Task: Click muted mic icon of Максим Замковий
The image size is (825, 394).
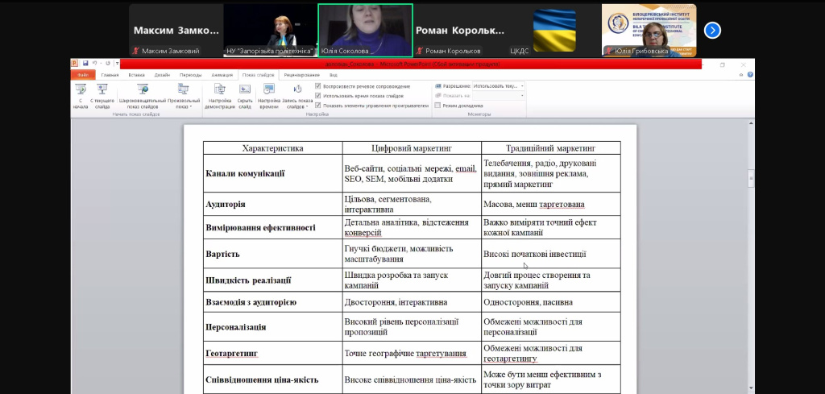Action: (135, 51)
